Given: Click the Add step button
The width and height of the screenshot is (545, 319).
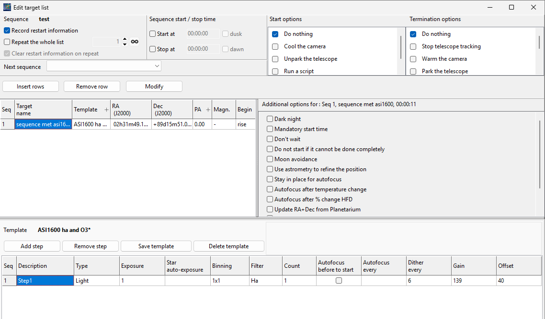Looking at the screenshot, I should pos(32,246).
